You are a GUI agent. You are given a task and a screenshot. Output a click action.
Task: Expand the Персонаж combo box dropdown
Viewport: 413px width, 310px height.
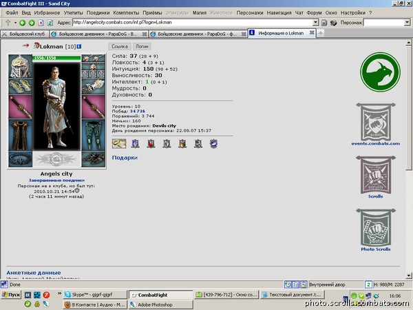click(x=407, y=23)
